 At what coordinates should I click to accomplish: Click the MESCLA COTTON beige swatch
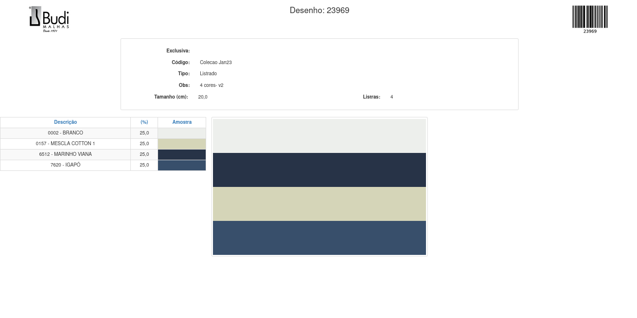click(x=182, y=144)
